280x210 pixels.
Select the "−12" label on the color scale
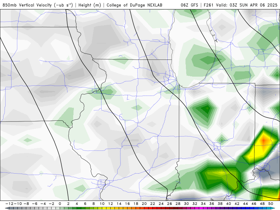[9, 204]
